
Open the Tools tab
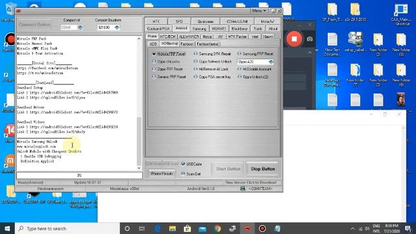pyautogui.click(x=257, y=29)
